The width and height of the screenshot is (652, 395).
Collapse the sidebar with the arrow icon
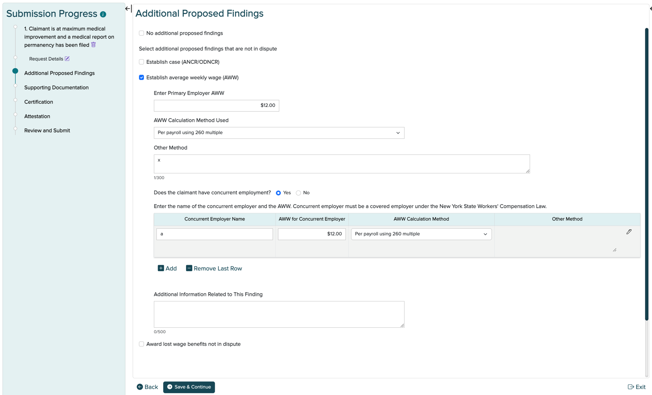(x=128, y=8)
